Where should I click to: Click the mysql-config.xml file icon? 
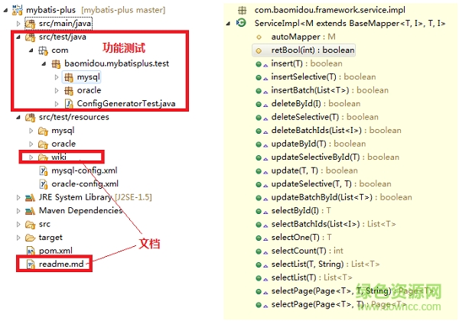point(44,170)
